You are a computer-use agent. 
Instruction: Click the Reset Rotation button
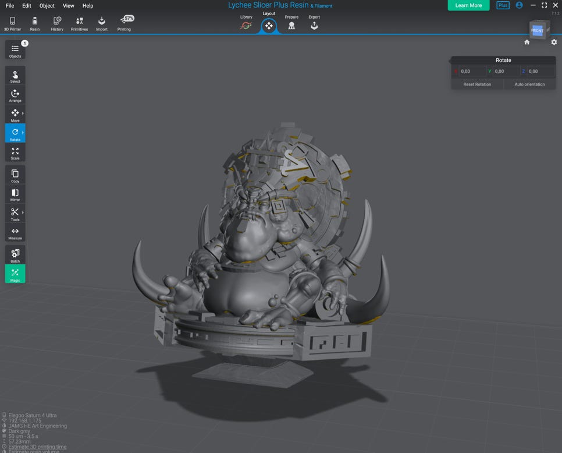[477, 84]
